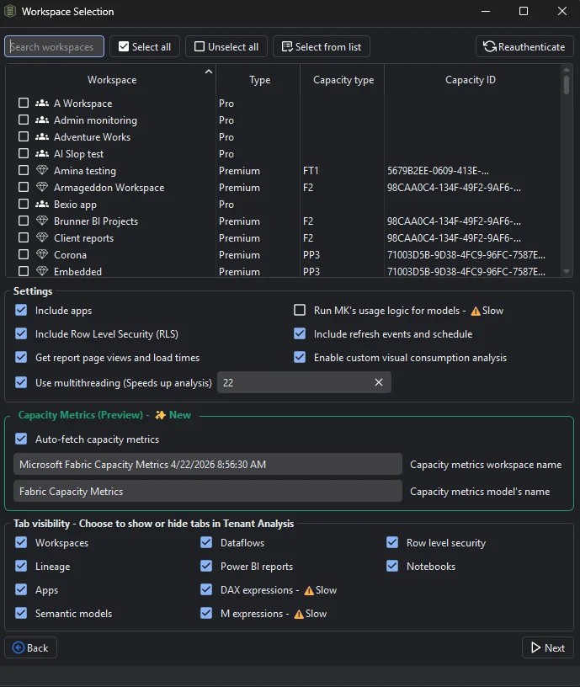Click the group icon beside Admin monitoring
The height and width of the screenshot is (687, 580).
click(41, 120)
